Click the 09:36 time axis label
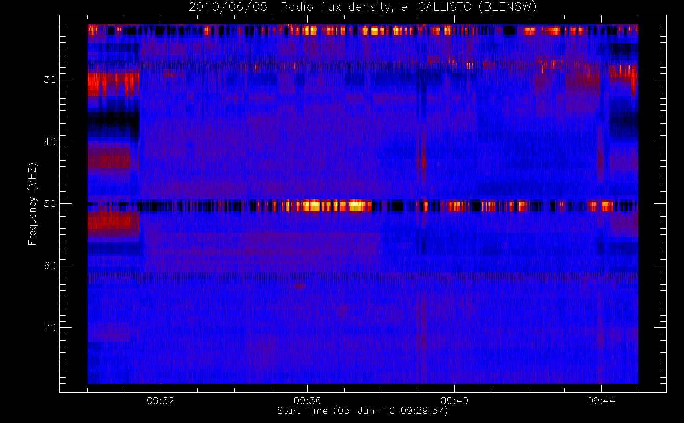The height and width of the screenshot is (423, 684). pyautogui.click(x=307, y=401)
